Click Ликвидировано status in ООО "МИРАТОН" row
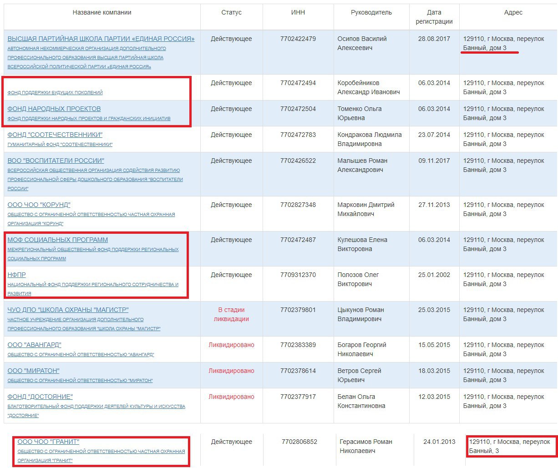This screenshot has width=558, height=468. pyautogui.click(x=232, y=371)
